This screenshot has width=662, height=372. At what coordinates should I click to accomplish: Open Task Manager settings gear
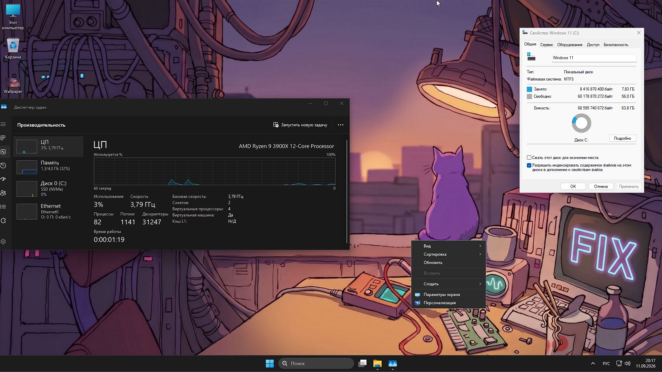3,242
